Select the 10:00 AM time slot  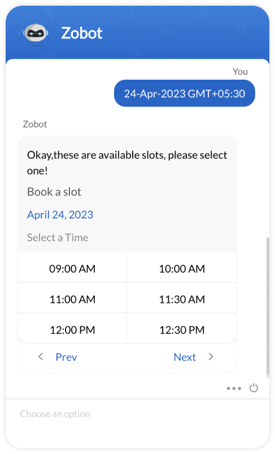(182, 268)
